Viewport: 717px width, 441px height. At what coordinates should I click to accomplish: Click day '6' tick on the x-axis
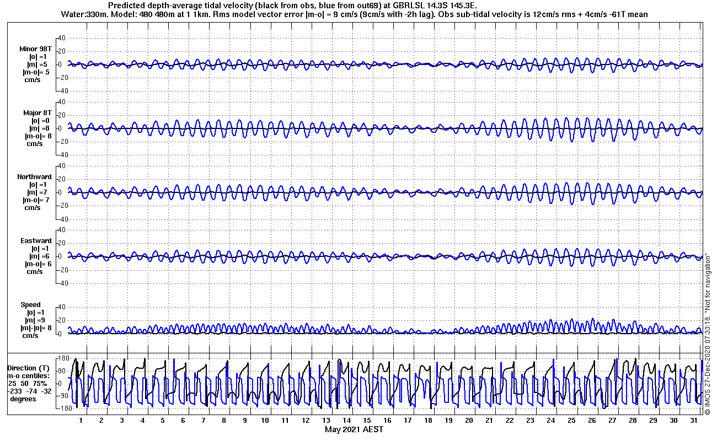pyautogui.click(x=183, y=420)
